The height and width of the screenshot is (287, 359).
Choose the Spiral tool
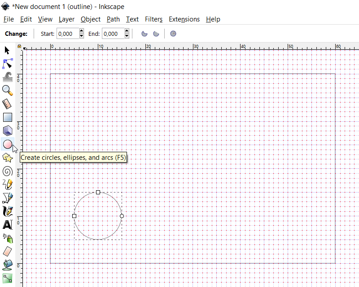point(7,171)
